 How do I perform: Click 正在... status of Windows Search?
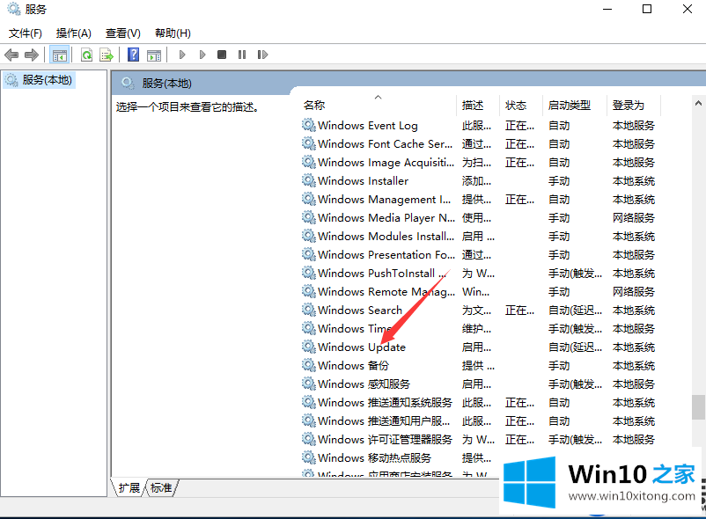click(x=519, y=311)
